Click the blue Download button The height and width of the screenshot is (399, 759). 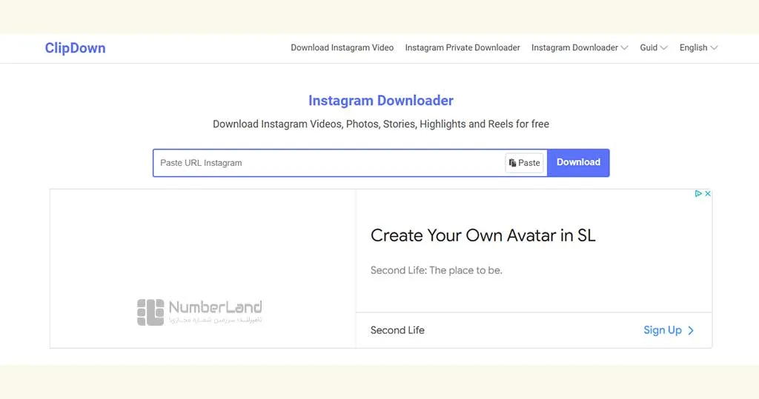pos(578,163)
